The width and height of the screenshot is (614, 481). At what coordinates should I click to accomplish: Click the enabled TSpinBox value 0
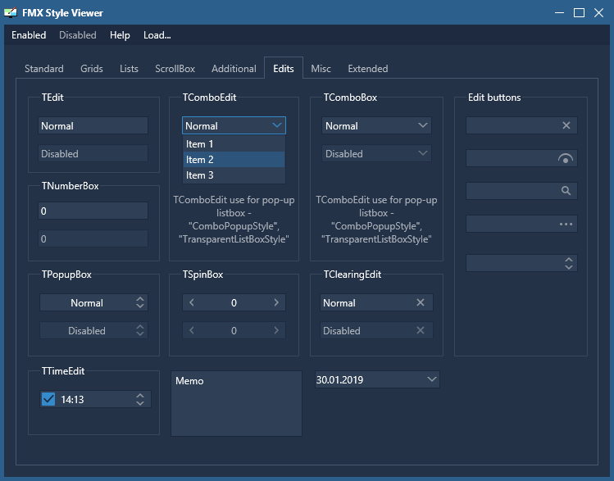click(x=234, y=302)
